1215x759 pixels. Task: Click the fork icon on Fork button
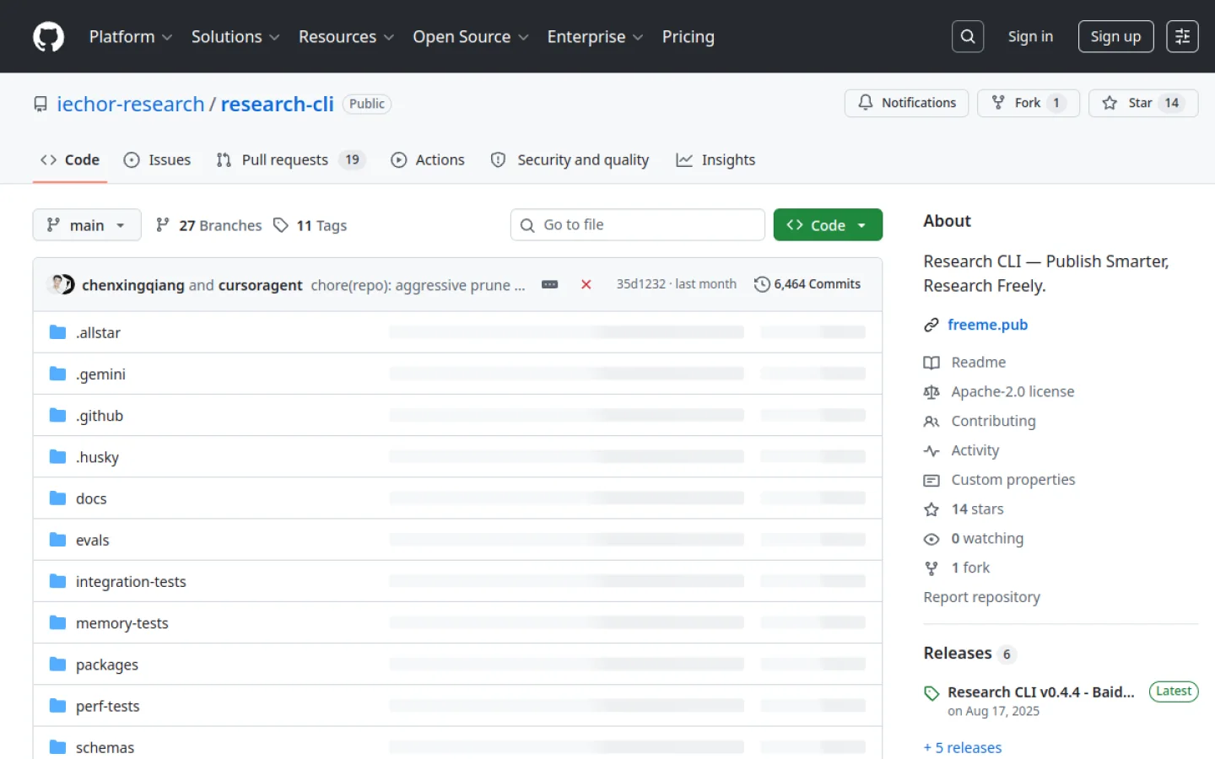point(998,103)
